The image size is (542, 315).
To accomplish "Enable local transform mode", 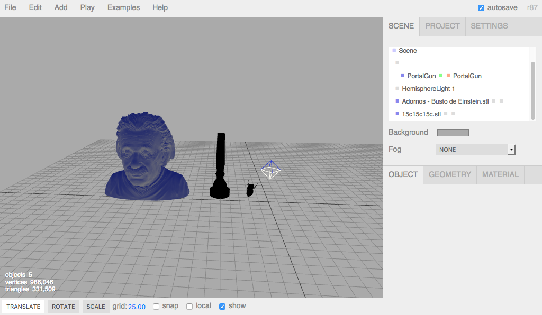I will (189, 306).
